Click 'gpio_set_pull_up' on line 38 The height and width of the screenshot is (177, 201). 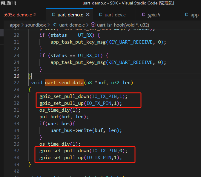click(62, 158)
